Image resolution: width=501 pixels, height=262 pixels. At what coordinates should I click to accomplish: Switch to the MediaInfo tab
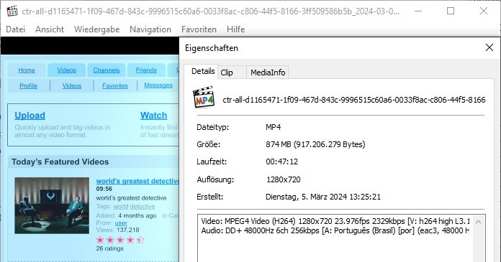[x=268, y=72]
